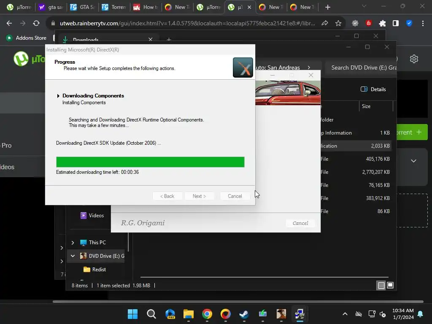This screenshot has height=324, width=432.
Task: Toggle the browser side panel icon
Action: tap(396, 24)
